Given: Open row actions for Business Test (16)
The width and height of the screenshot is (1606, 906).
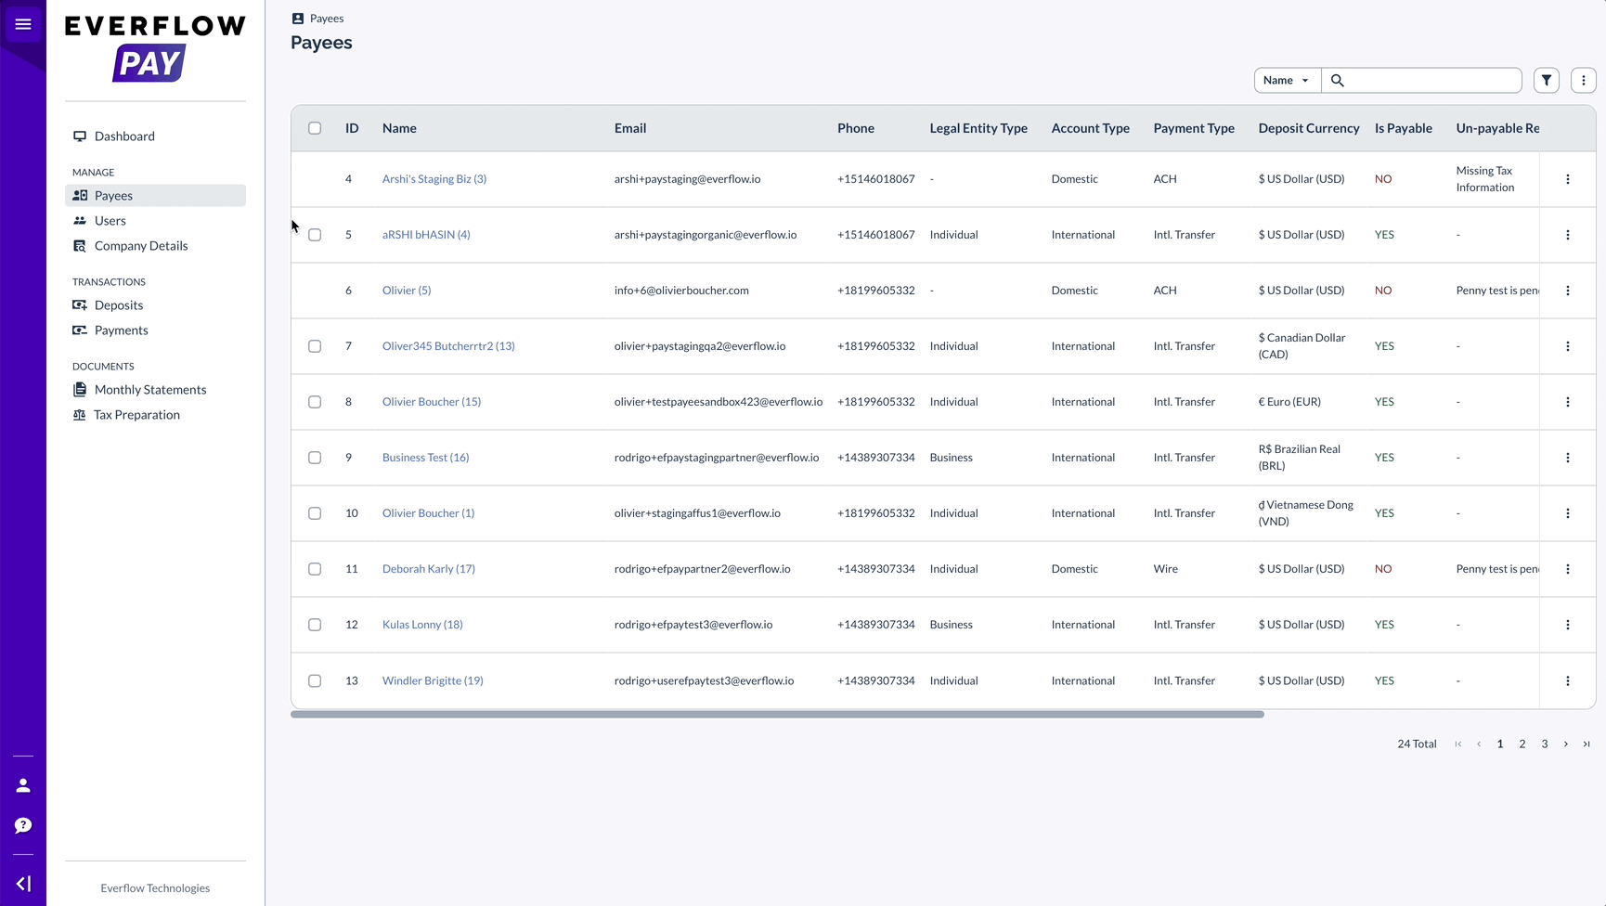Looking at the screenshot, I should (1568, 458).
